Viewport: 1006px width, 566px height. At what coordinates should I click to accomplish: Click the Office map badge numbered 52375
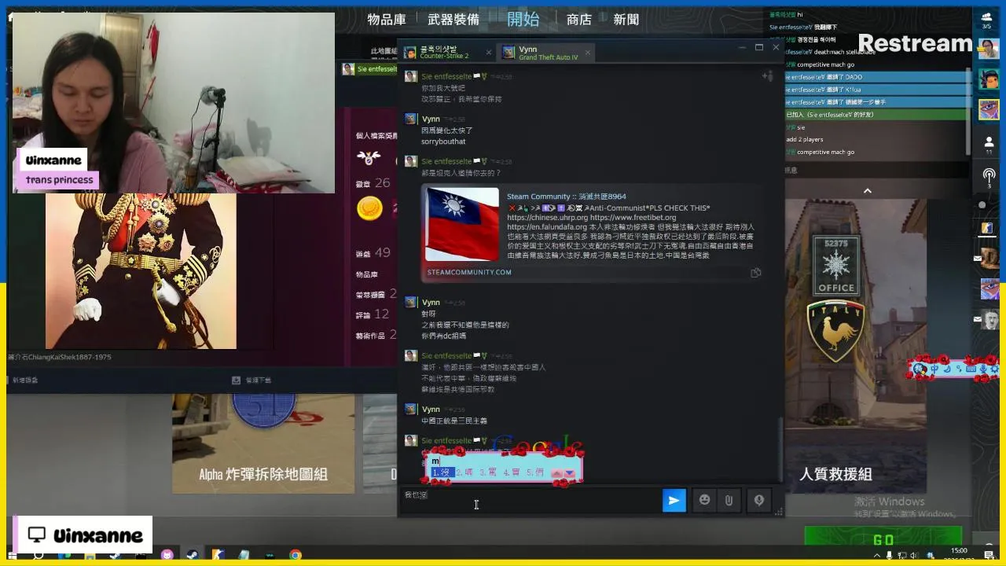coord(836,266)
